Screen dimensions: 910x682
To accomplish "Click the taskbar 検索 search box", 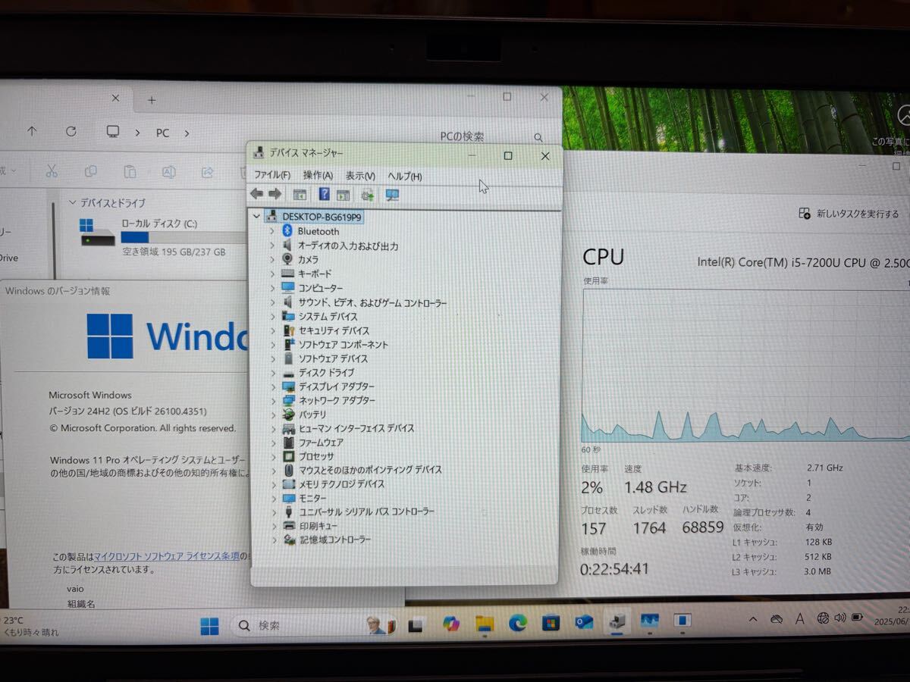I will coord(312,626).
